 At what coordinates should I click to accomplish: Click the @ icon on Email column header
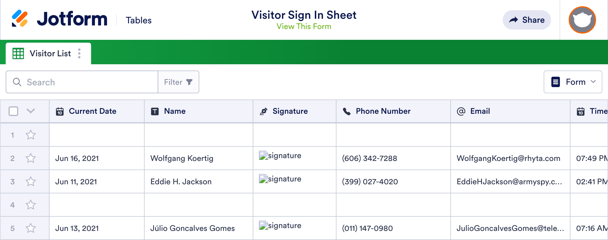coord(461,111)
